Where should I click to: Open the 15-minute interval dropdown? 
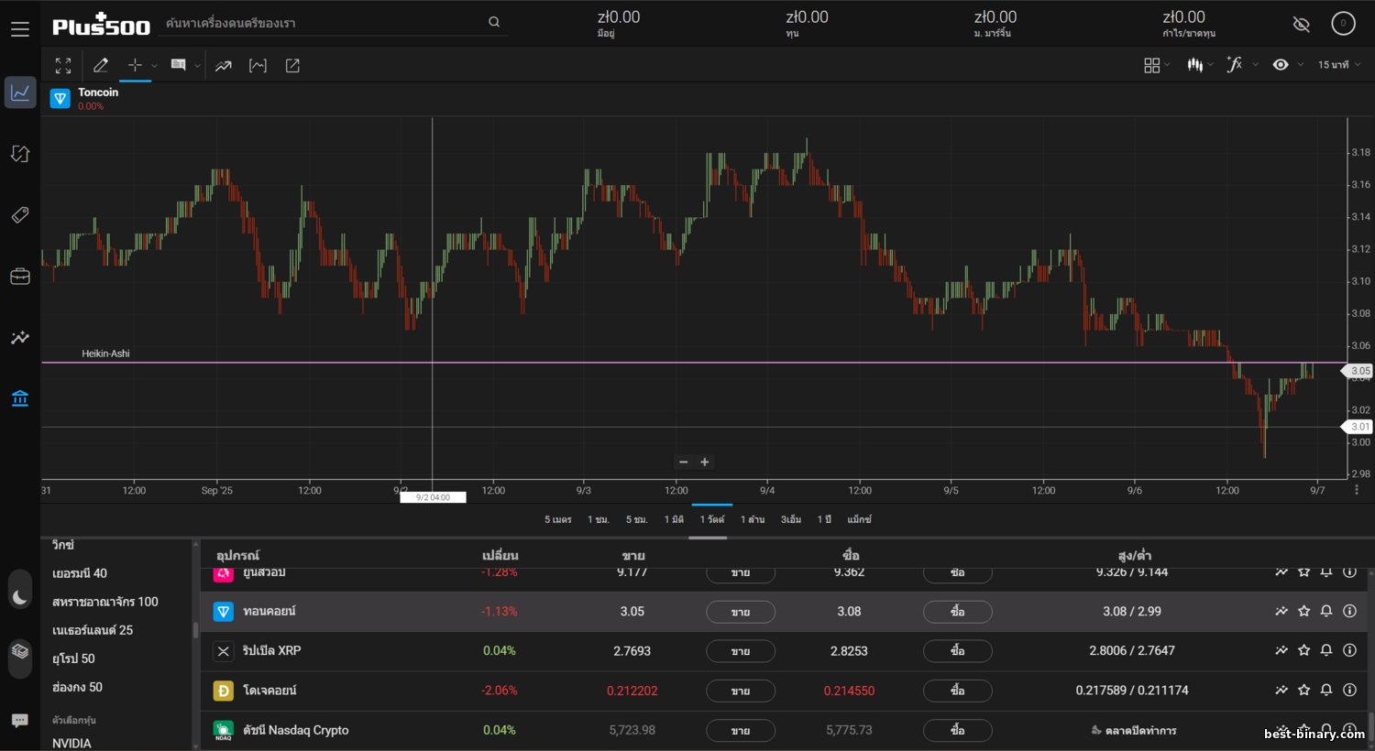tap(1338, 65)
